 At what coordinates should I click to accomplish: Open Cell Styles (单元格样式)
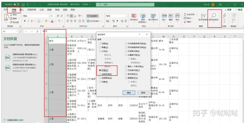tap(153, 18)
